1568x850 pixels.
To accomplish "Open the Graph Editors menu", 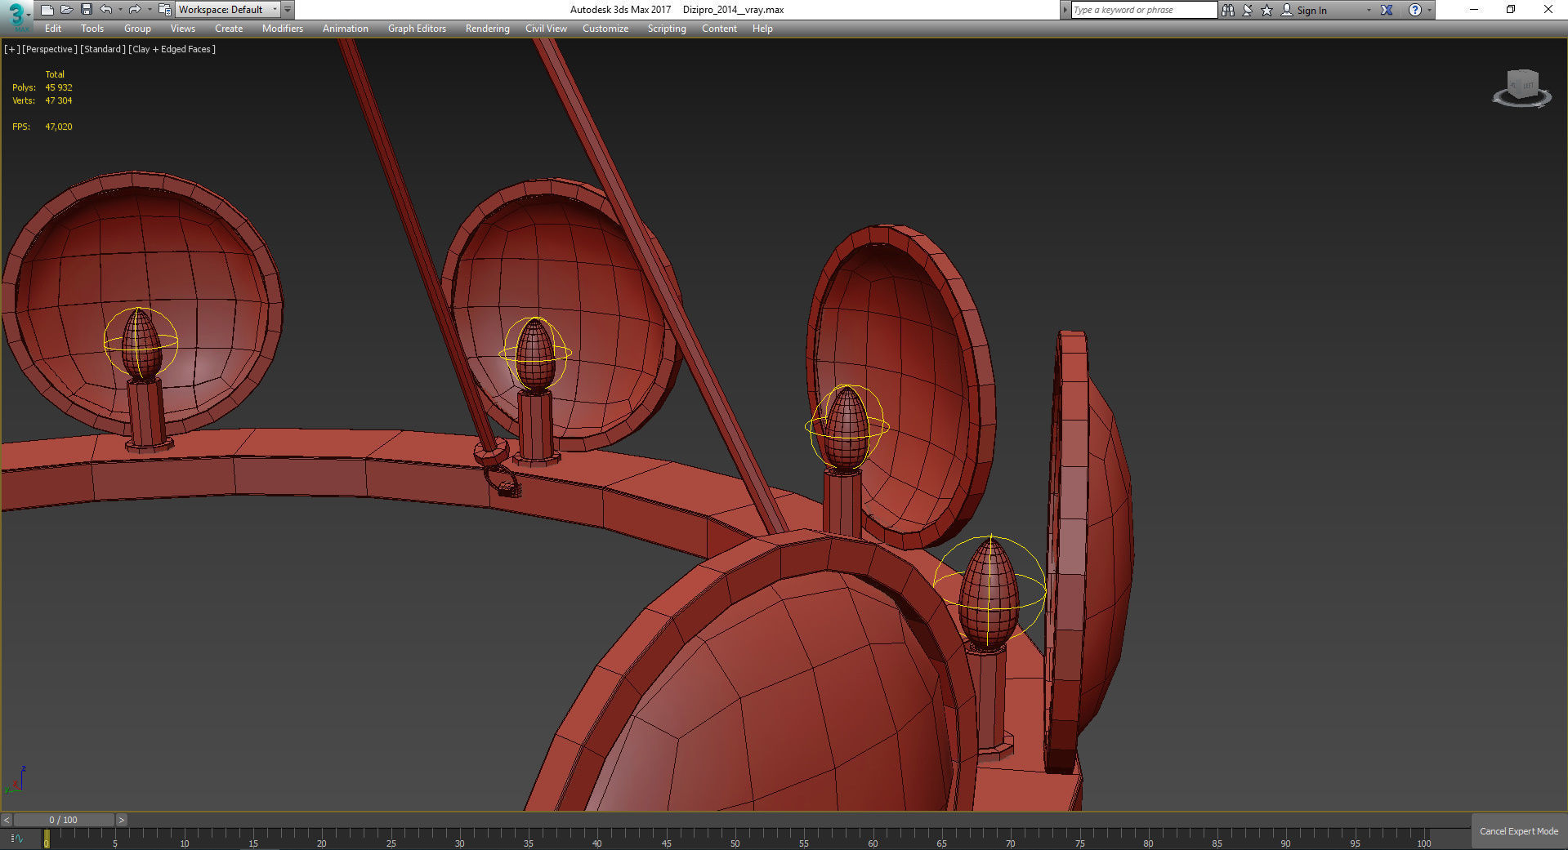I will tap(417, 29).
